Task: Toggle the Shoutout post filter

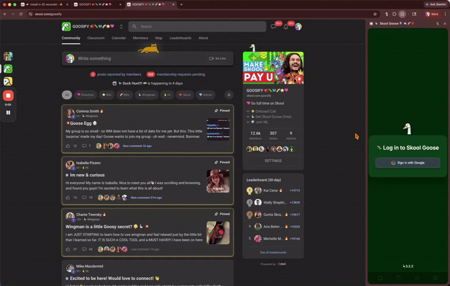Action: point(86,95)
